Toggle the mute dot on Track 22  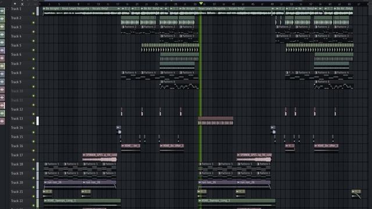34,206
